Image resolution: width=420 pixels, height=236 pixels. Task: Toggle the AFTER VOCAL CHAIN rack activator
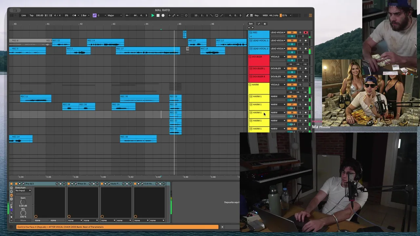pyautogui.click(x=11, y=184)
